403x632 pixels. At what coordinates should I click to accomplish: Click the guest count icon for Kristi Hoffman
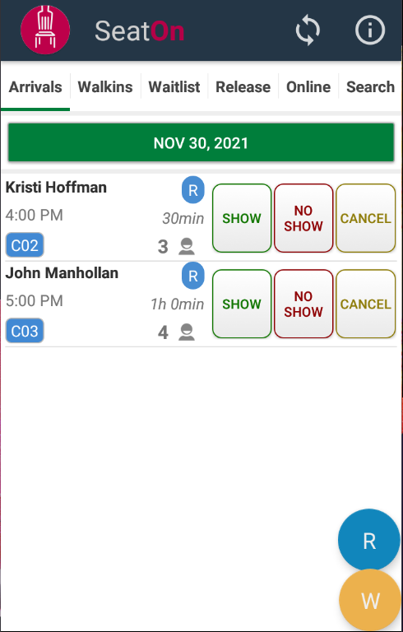click(187, 246)
